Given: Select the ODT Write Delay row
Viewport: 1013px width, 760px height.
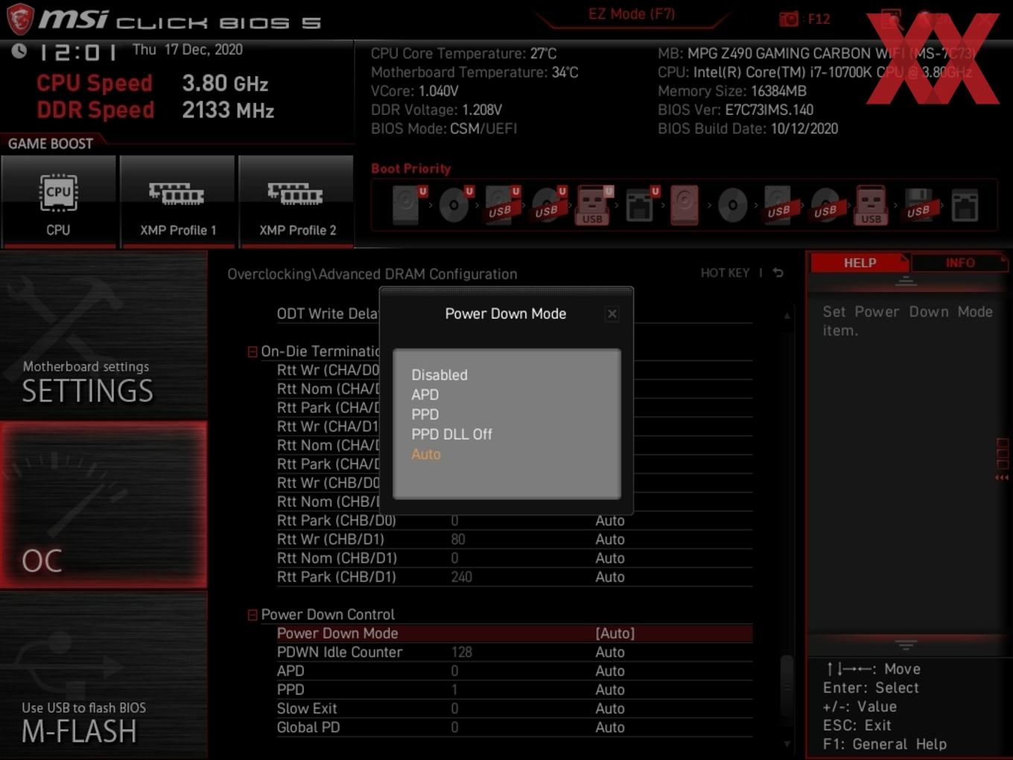Looking at the screenshot, I should (x=514, y=314).
